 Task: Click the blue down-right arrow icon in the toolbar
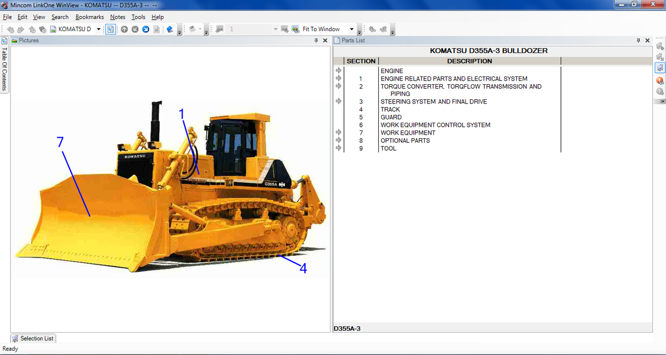pyautogui.click(x=146, y=29)
